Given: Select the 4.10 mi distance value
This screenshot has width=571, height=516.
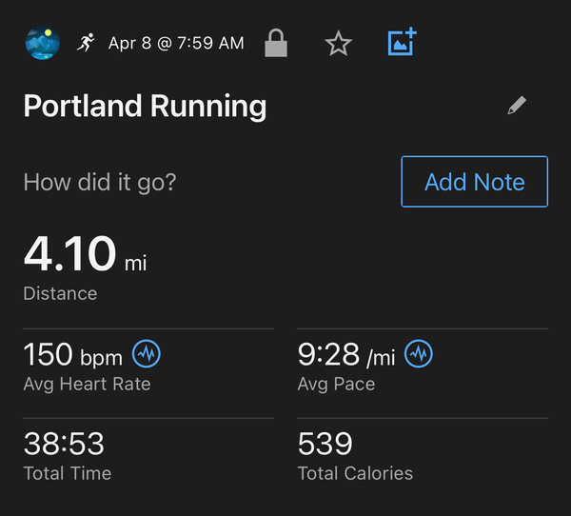Looking at the screenshot, I should [85, 256].
